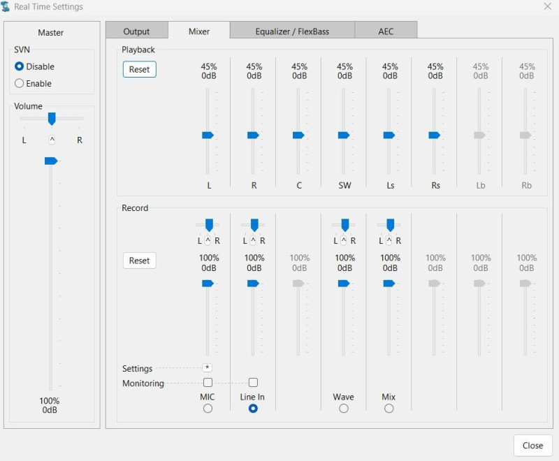Open the AEC tab
Screen dimensions: 559x461
(386, 31)
